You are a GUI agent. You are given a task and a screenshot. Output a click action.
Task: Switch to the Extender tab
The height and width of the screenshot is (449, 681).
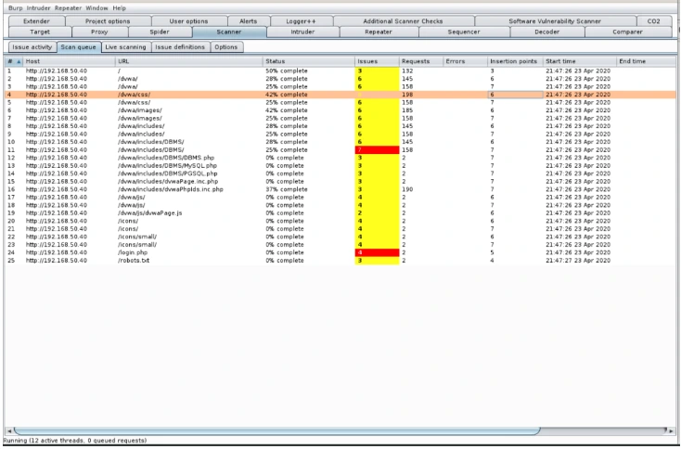click(x=36, y=20)
